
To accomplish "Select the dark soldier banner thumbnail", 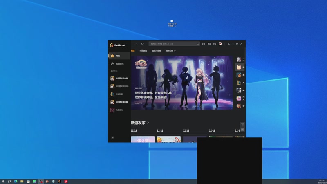I will [239, 90].
